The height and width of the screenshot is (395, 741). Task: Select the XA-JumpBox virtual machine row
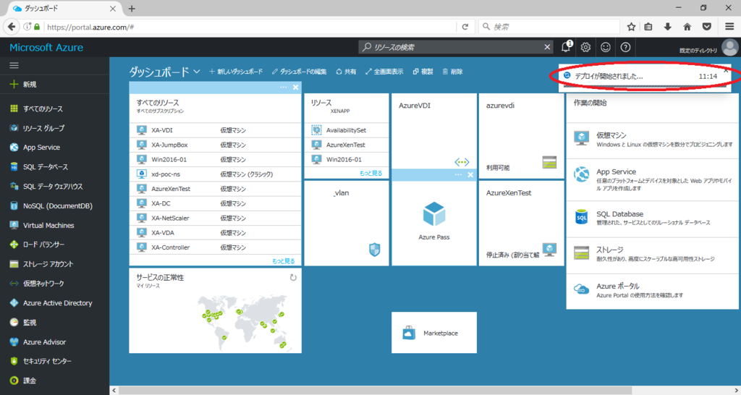click(x=215, y=145)
